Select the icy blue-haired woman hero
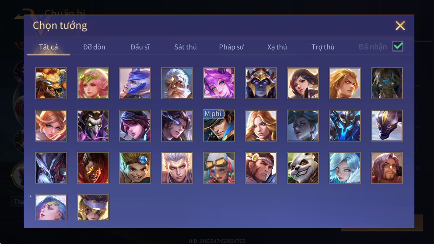Screen dimensions: 434x244 pyautogui.click(x=345, y=168)
